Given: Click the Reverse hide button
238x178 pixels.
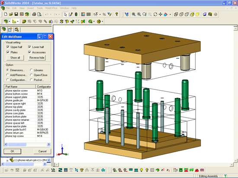Looking at the screenshot, I should 37,58.
